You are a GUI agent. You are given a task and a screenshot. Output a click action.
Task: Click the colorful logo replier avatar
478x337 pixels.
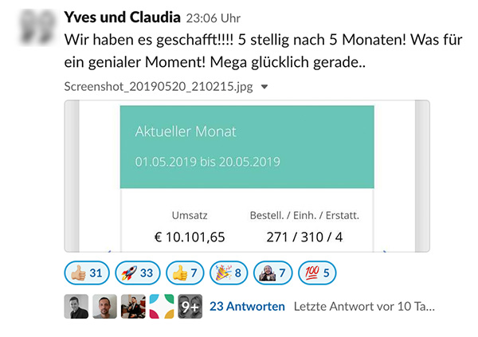pos(162,307)
